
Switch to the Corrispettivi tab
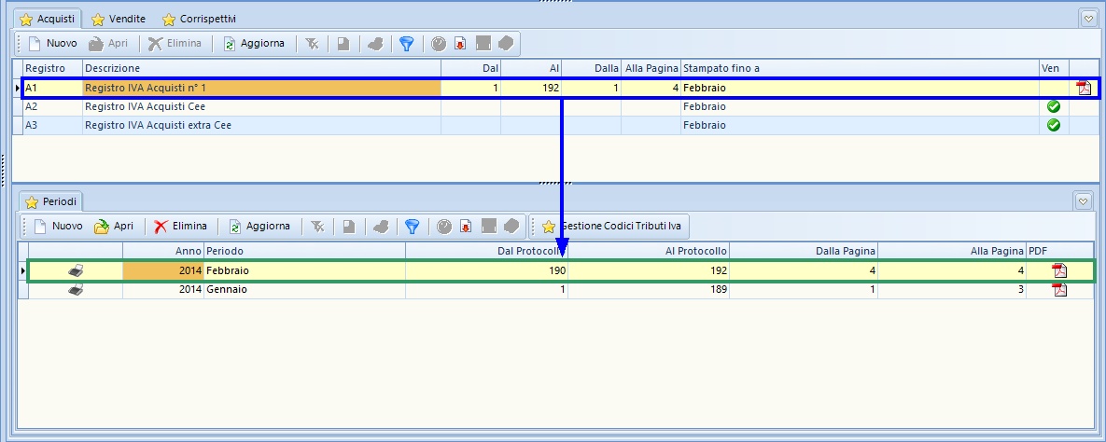pyautogui.click(x=199, y=19)
